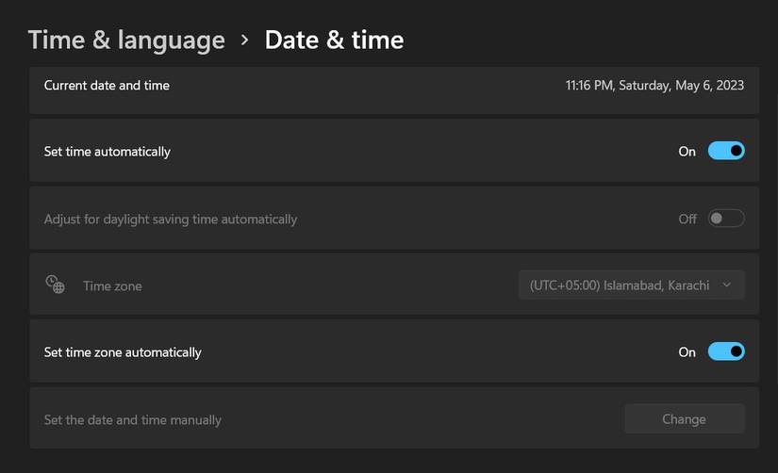Click the 11:16 PM current date value

pyautogui.click(x=654, y=86)
